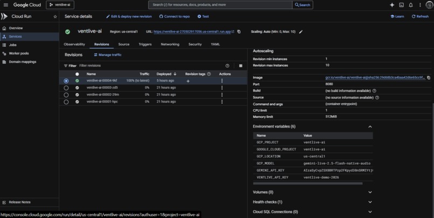Image resolution: width=434 pixels, height=218 pixels.
Task: Open the ventlive-ai project picker
Action: coord(60,5)
